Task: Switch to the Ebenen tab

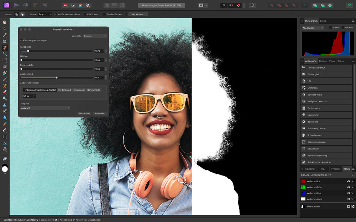Action: (323, 61)
